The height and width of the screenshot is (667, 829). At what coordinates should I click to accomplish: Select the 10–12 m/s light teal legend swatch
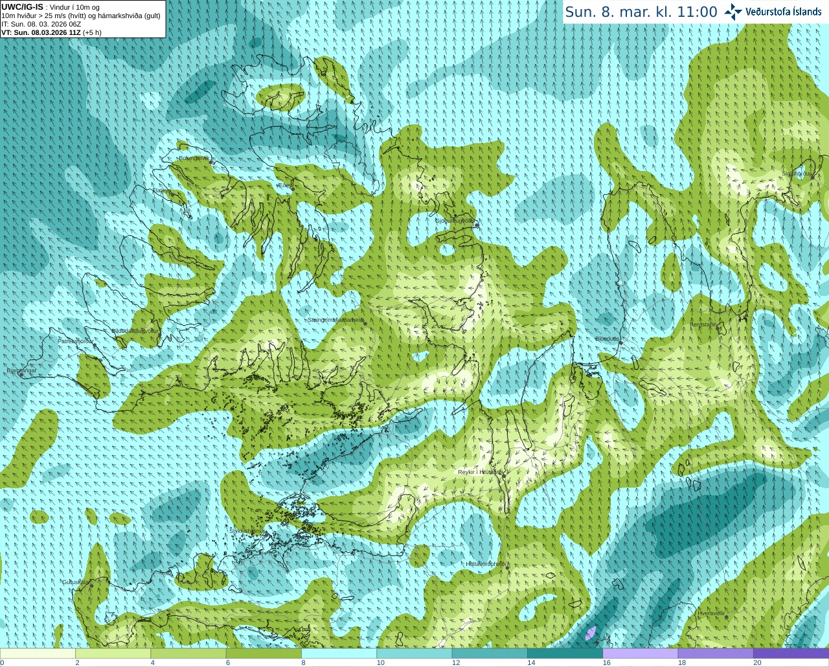pos(414,653)
